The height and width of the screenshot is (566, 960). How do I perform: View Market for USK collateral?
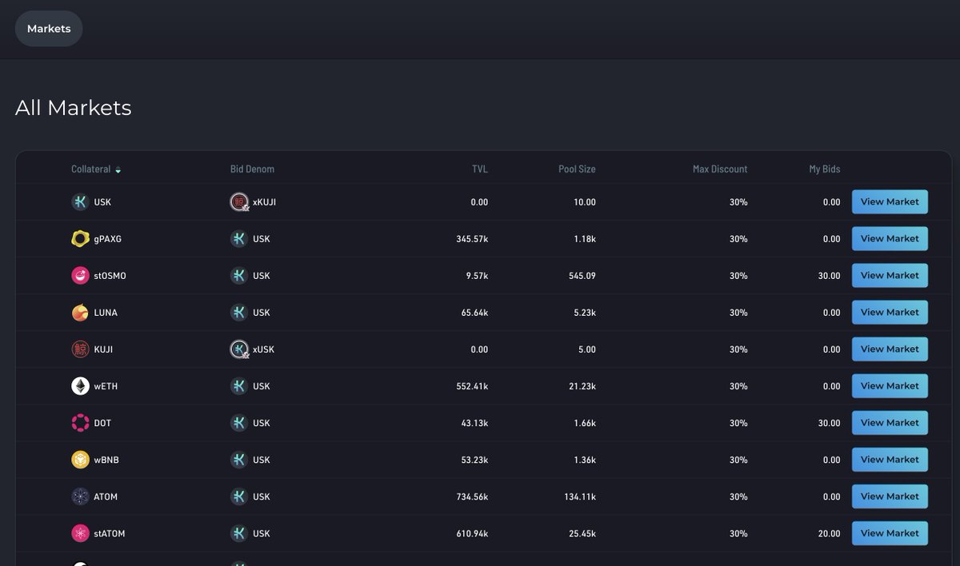point(890,202)
